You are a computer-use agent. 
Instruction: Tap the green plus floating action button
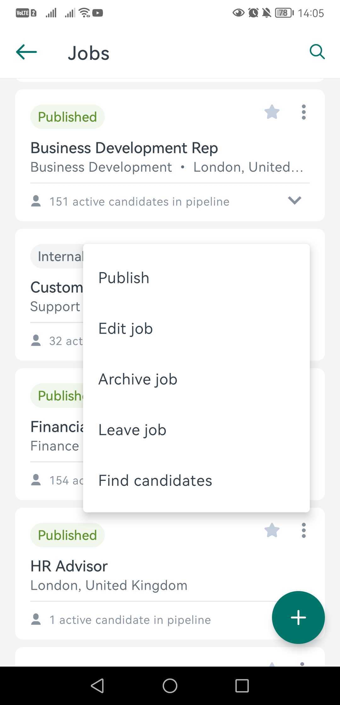point(298,618)
